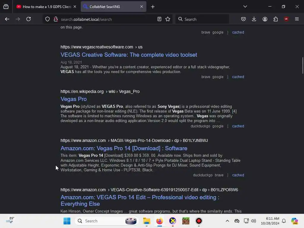Go back to the previous page
304x228 pixels.
[x=7, y=19]
